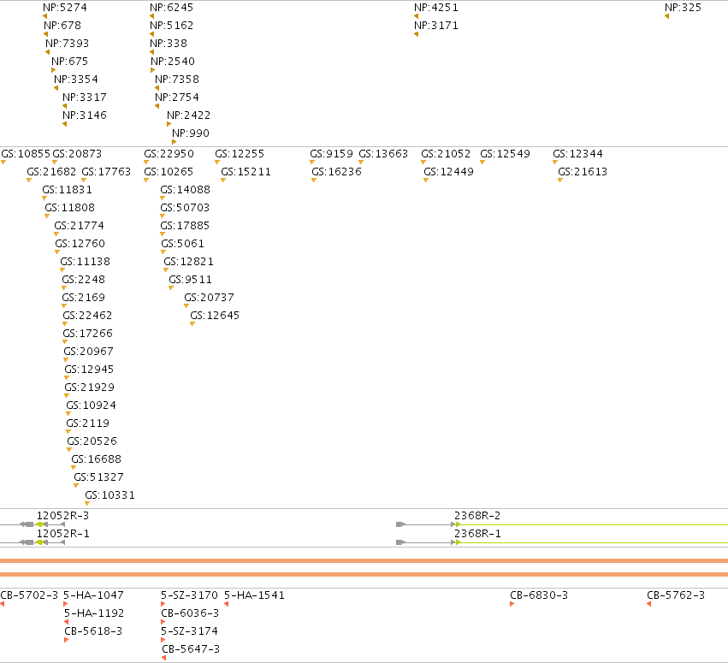Click transcript 2368R-2 label
This screenshot has width=728, height=663.
477,516
